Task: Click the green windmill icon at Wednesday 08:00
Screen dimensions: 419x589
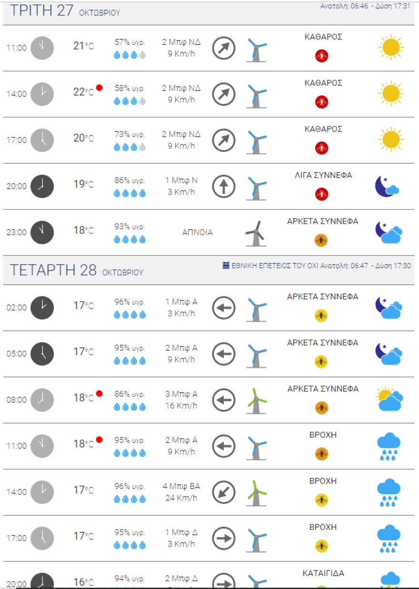Action: (256, 400)
